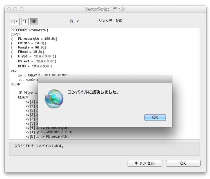Click the 'xy : ARRAY' declaration line

(x=43, y=75)
